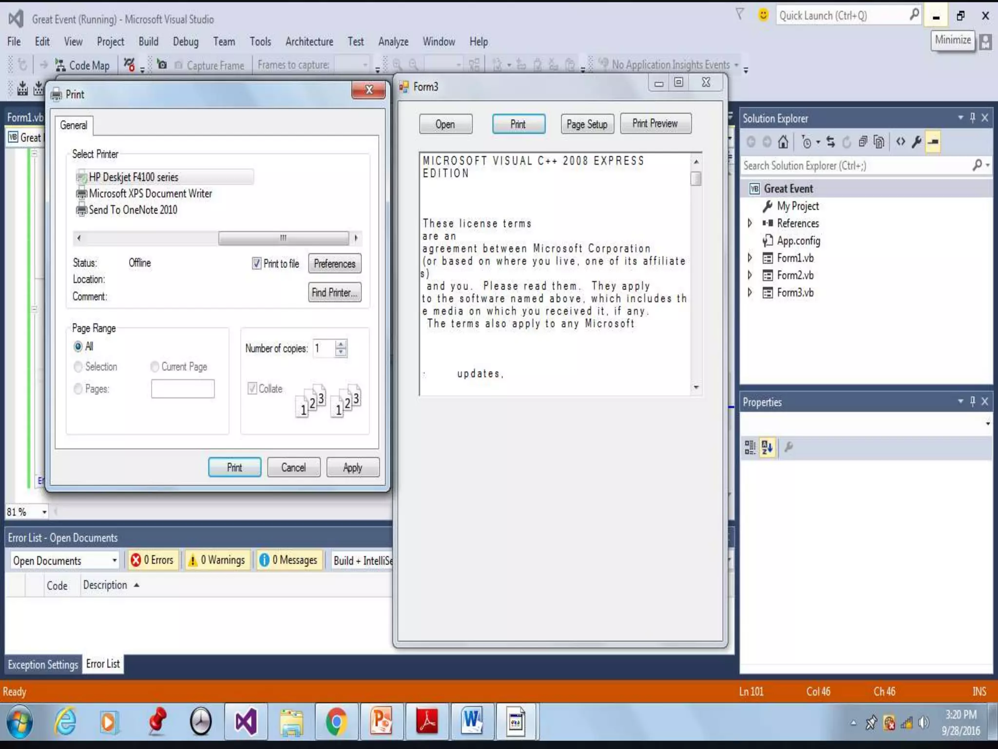Click the Print Preview button on Form3
The height and width of the screenshot is (749, 998).
(x=655, y=124)
